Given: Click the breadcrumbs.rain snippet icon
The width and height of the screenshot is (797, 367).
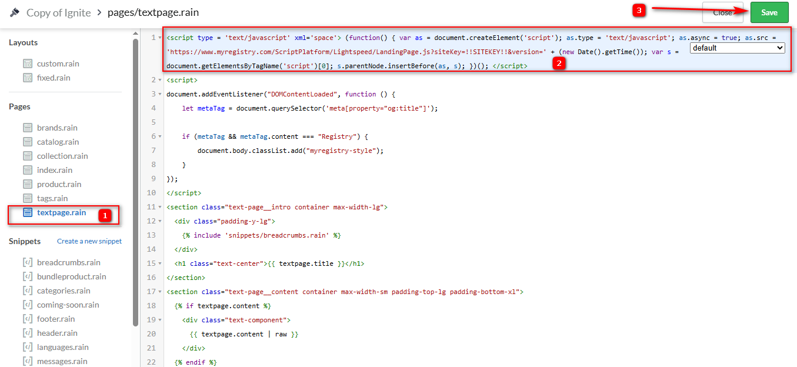Looking at the screenshot, I should tap(28, 262).
